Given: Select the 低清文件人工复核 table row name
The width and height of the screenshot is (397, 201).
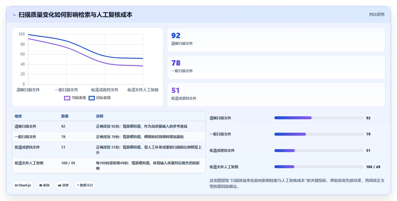Looking at the screenshot, I should click(x=29, y=163).
